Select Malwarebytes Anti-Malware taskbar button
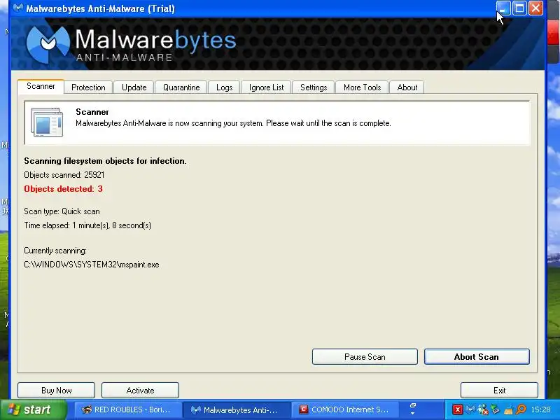 coord(236,409)
